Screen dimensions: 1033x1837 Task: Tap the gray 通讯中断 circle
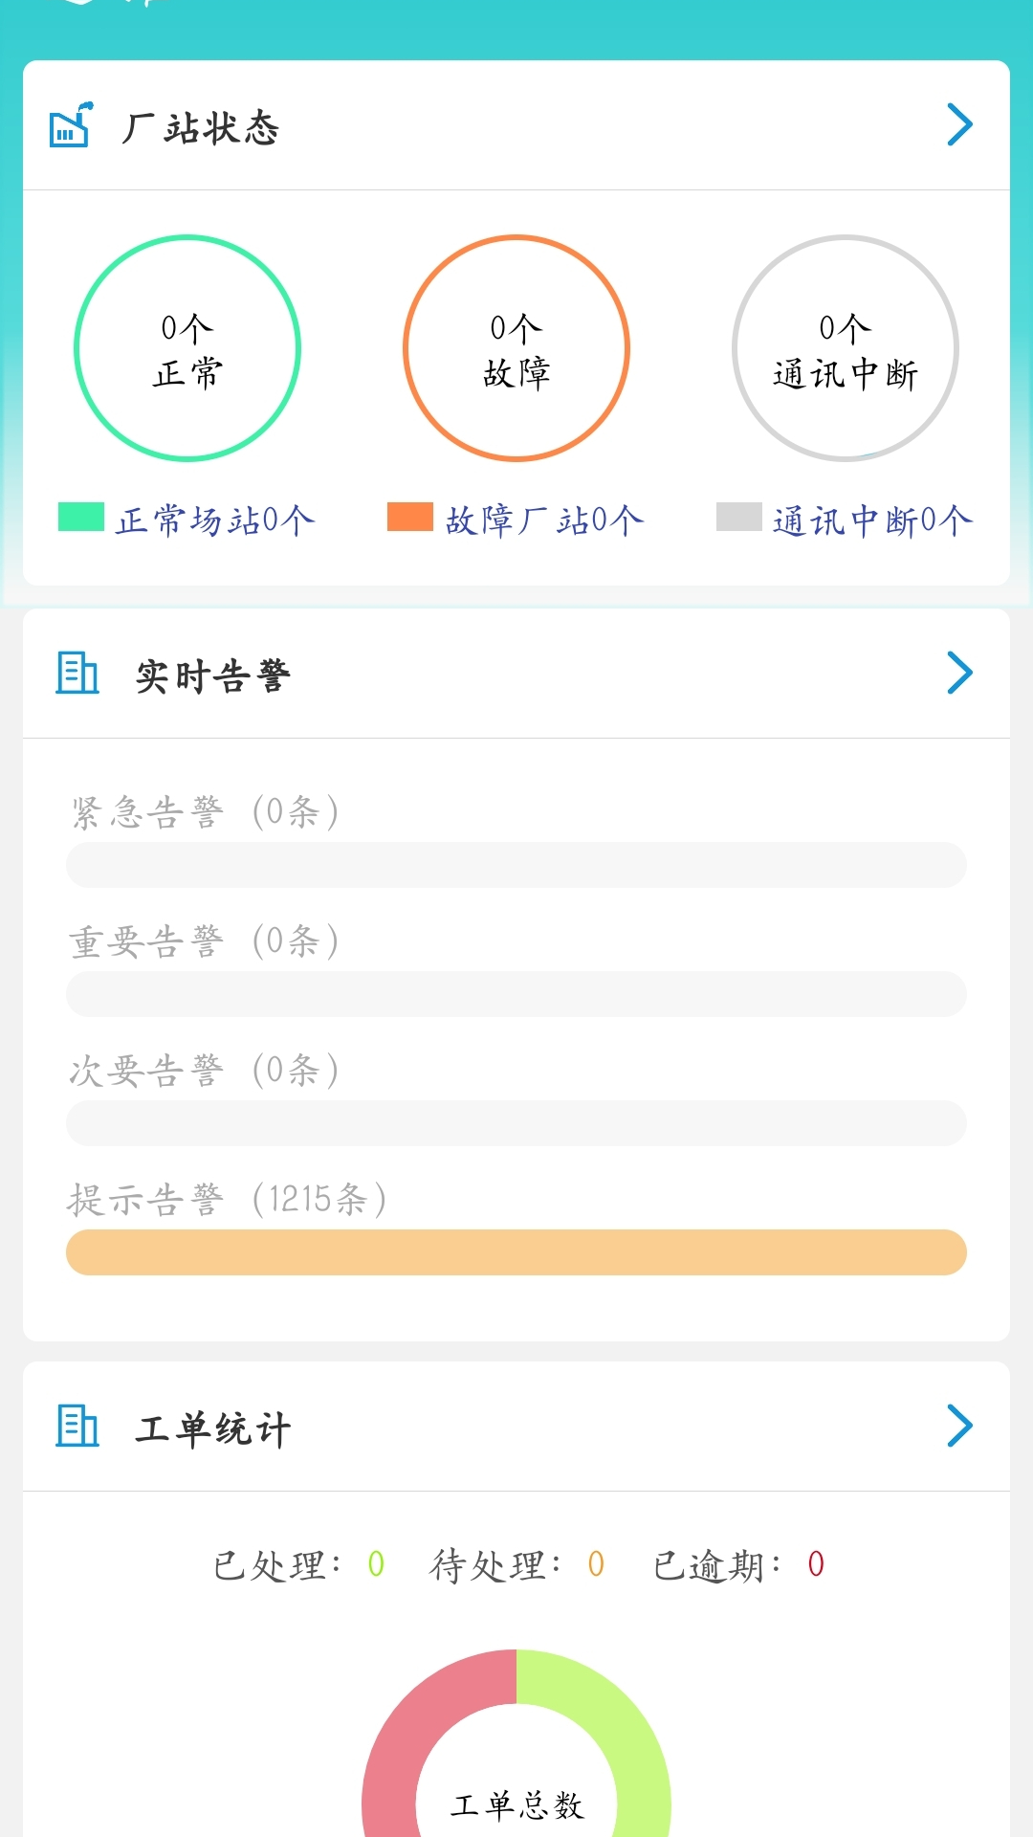coord(846,348)
